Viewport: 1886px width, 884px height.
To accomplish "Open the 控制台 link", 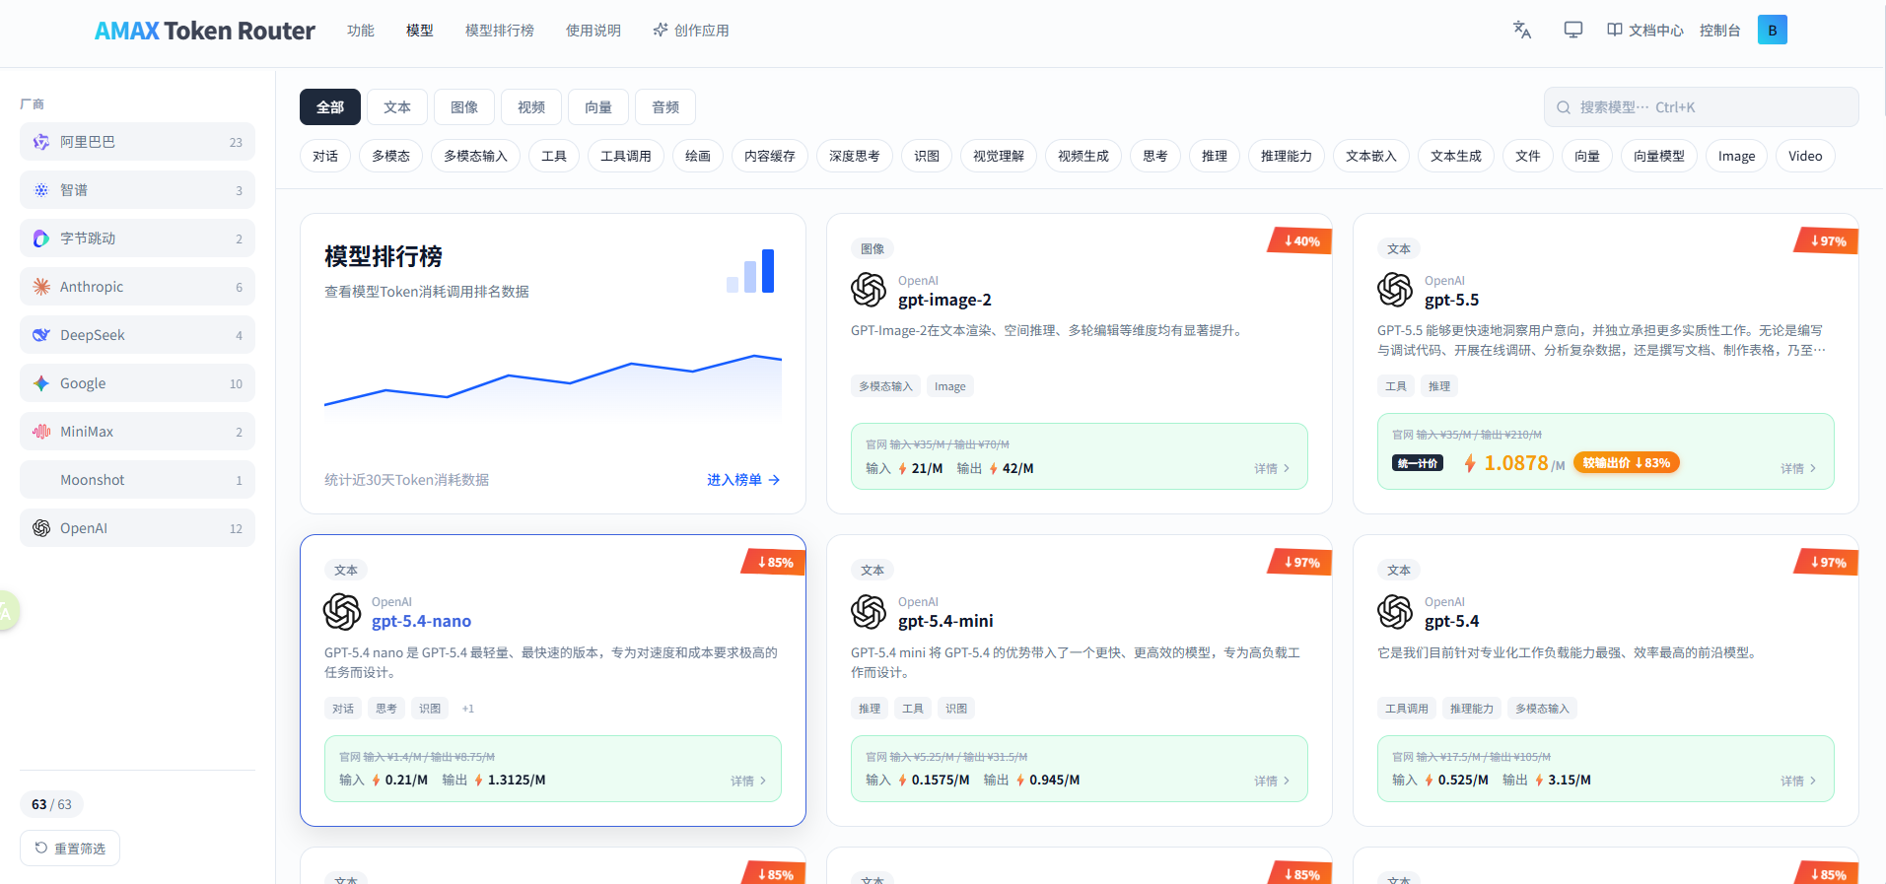I will point(1720,31).
